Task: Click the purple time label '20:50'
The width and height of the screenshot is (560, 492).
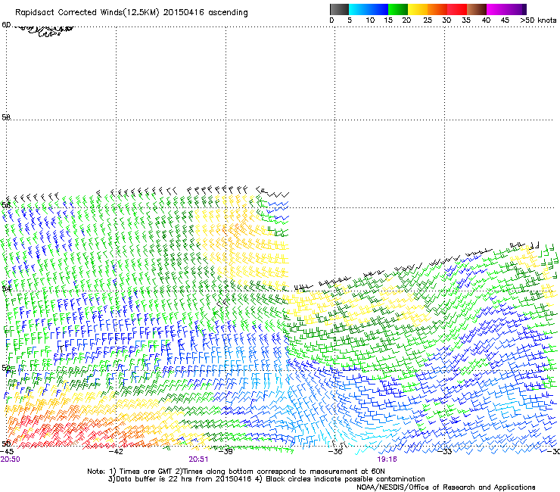Action: pyautogui.click(x=10, y=459)
